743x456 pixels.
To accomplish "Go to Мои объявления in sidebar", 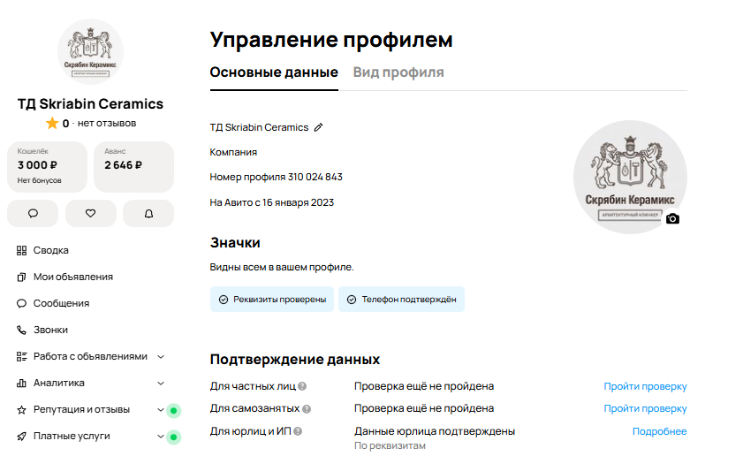I will 72,277.
